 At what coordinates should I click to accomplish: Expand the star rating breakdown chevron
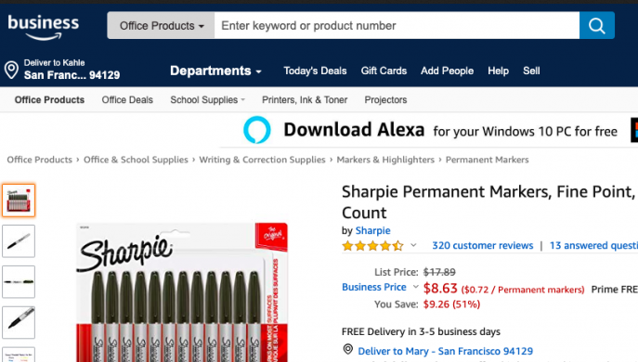pyautogui.click(x=413, y=245)
